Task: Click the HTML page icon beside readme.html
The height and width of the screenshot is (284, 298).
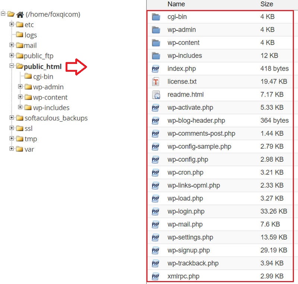Action: coord(155,94)
